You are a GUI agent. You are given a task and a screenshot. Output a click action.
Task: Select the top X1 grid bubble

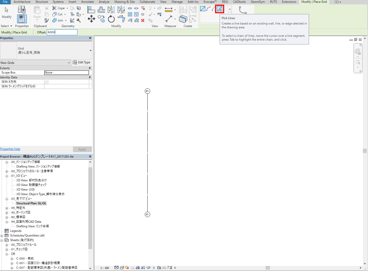147,91
